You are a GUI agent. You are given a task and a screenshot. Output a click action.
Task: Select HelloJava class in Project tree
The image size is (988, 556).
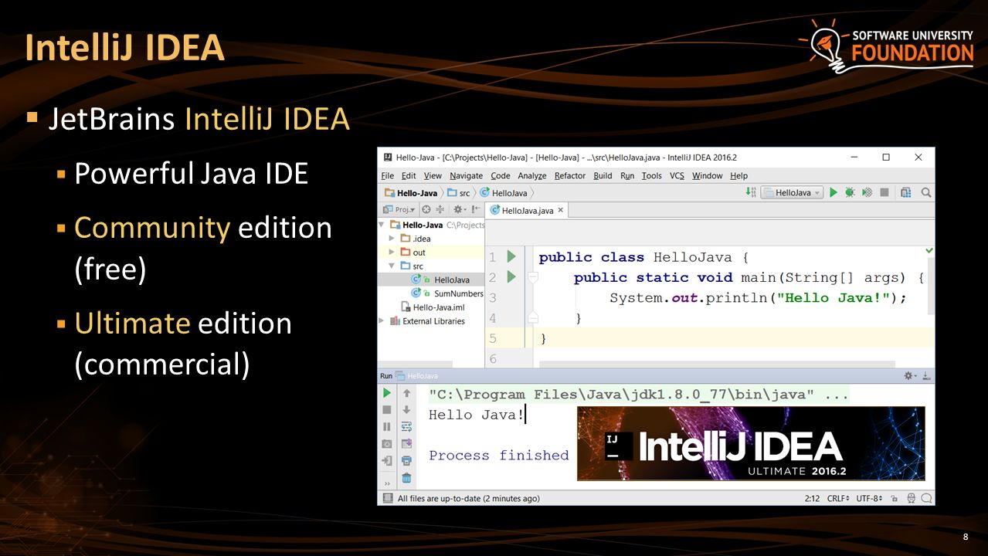point(440,280)
